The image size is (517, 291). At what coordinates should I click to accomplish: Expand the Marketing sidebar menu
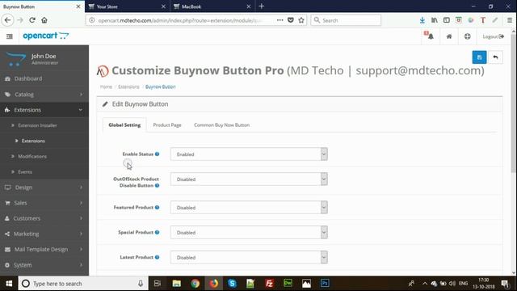44,234
